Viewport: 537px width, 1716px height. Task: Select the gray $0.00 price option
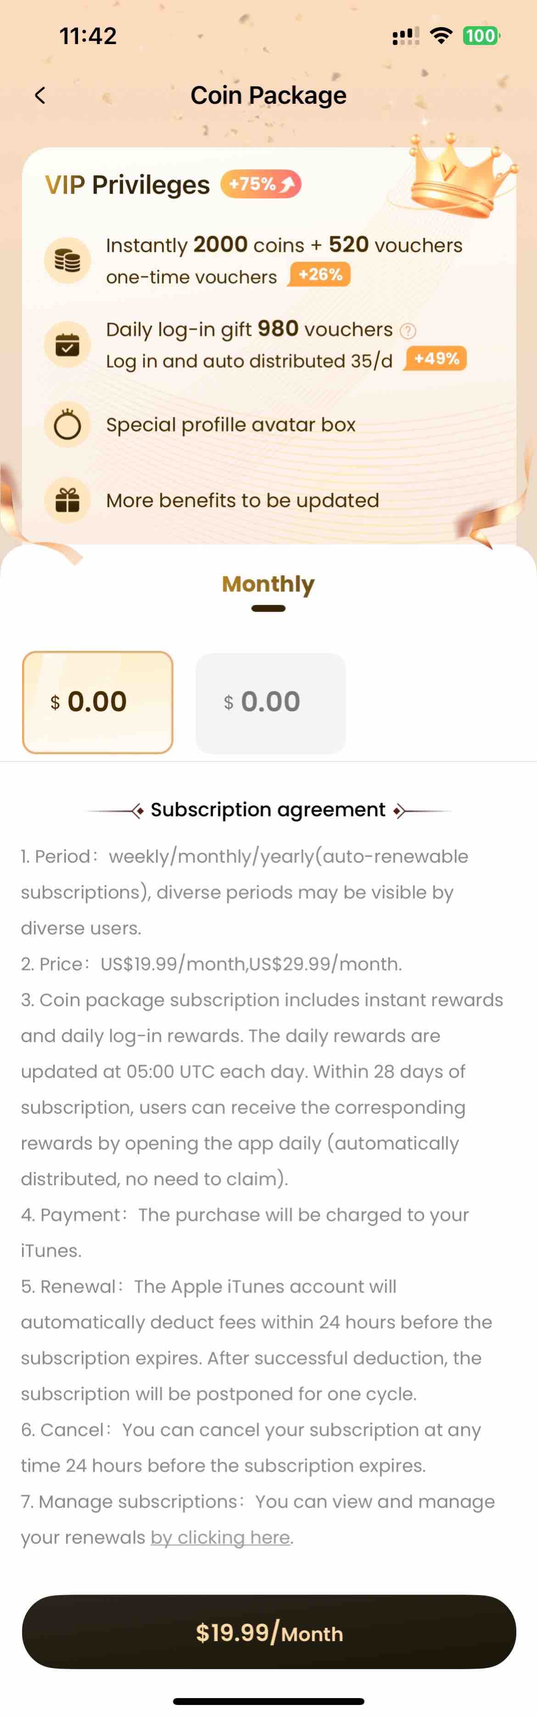point(271,703)
